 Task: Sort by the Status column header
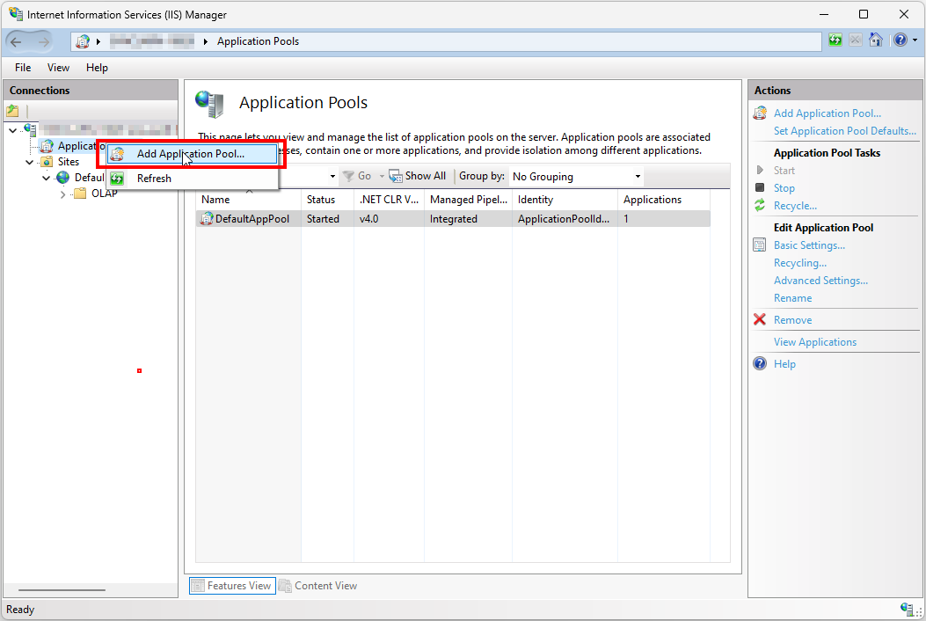328,200
